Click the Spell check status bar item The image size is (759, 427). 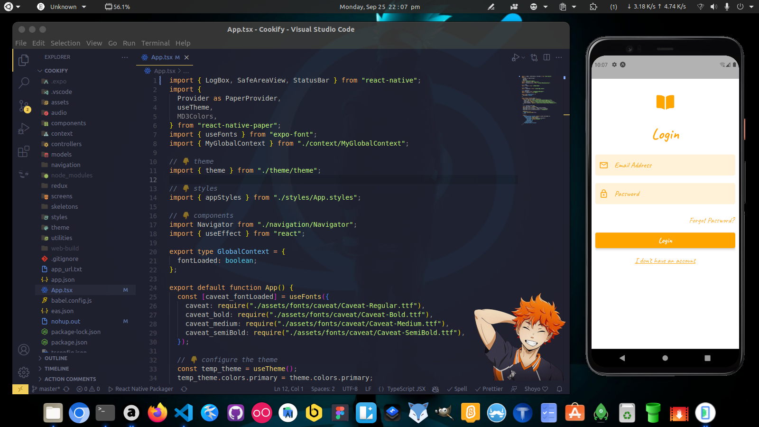(457, 389)
